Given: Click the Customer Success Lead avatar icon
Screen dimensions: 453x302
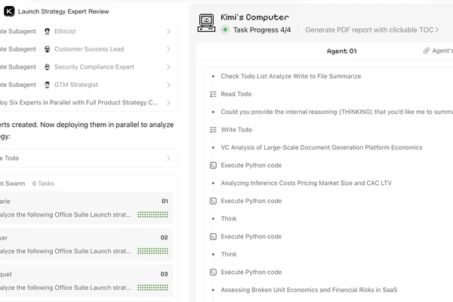Looking at the screenshot, I should [47, 49].
